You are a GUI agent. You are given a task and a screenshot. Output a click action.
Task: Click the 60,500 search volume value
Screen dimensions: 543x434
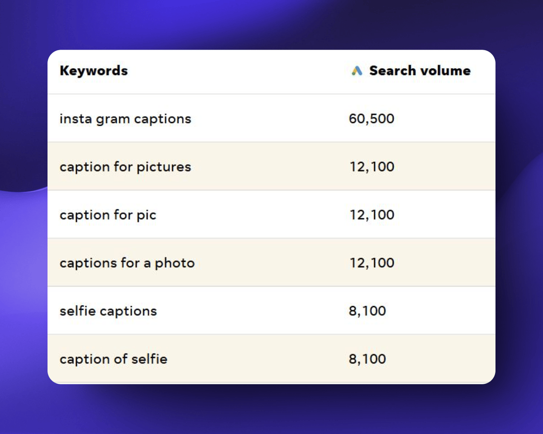(372, 119)
